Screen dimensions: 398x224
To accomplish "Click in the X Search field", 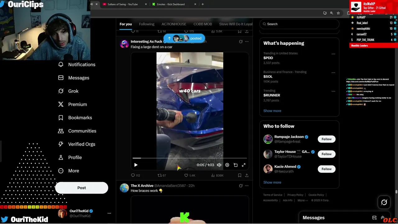I will (299, 24).
